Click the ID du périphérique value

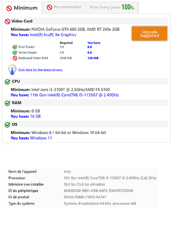99,191
